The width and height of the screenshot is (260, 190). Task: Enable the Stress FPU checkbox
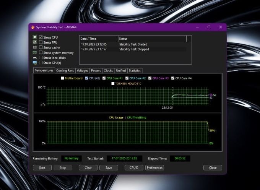41,42
